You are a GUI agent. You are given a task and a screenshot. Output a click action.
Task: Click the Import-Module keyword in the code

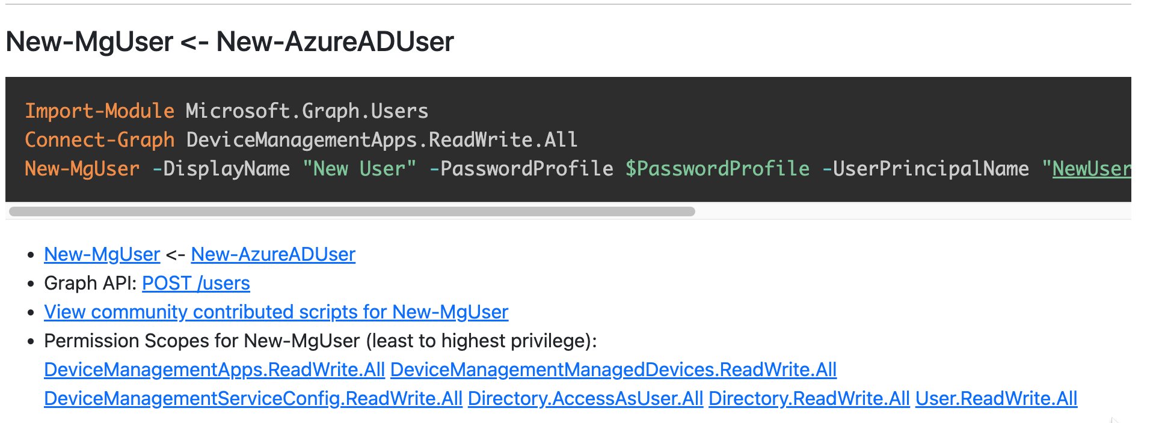pos(99,111)
